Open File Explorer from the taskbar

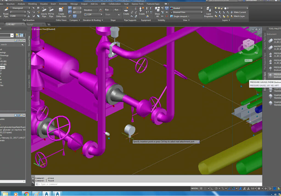pyautogui.click(x=5, y=194)
